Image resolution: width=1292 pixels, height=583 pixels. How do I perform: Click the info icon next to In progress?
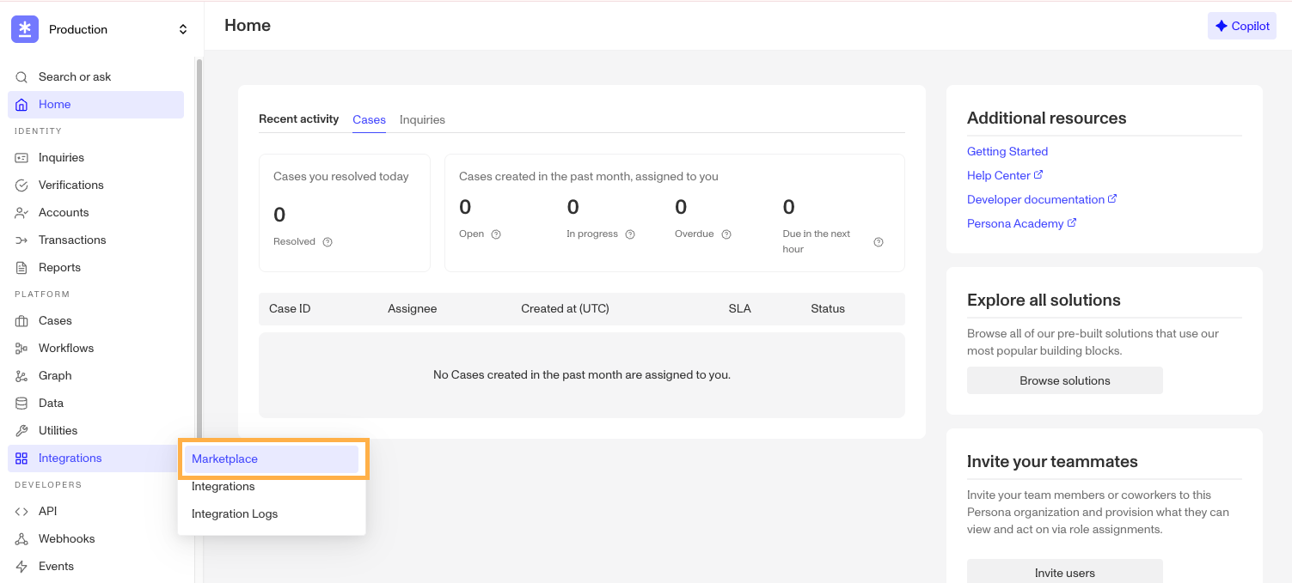pos(630,234)
